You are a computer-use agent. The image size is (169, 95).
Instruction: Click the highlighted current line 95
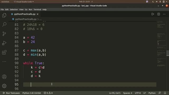click(90, 84)
